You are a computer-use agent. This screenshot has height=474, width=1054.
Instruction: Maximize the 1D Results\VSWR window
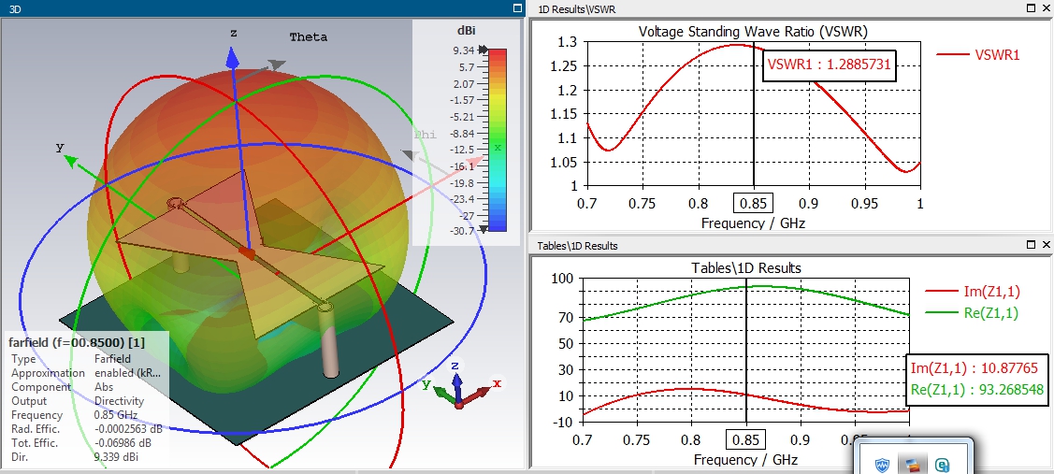coord(1032,8)
